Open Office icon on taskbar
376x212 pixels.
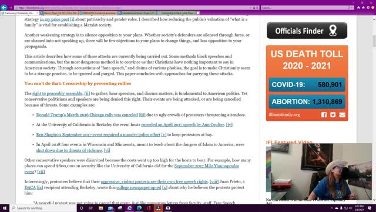point(149,208)
